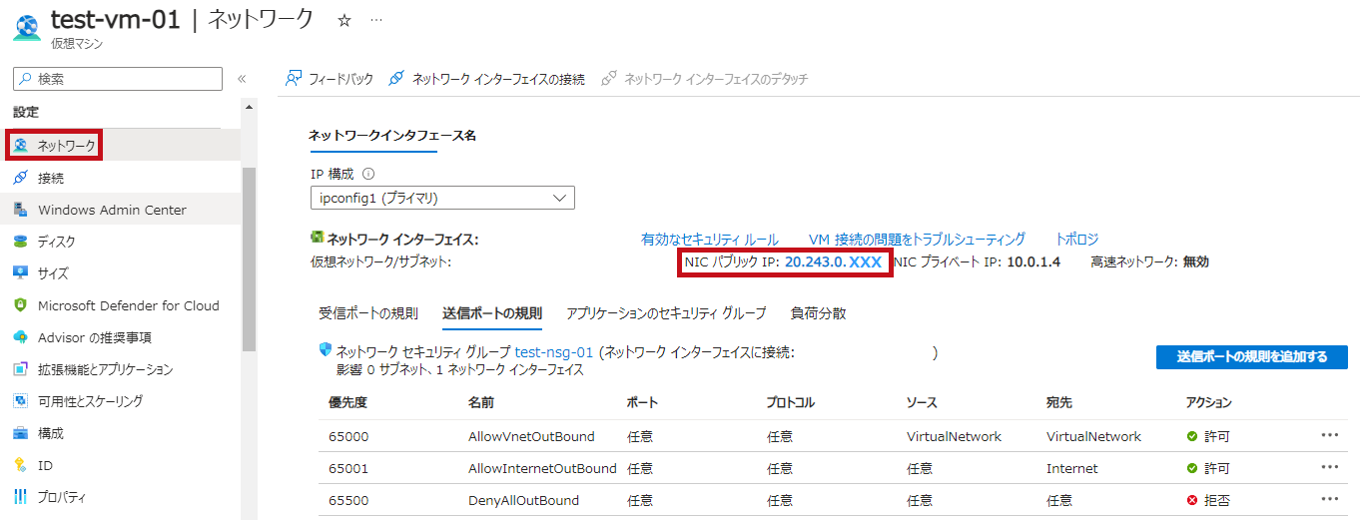The height and width of the screenshot is (520, 1360).
Task: Click the プロパティ sidebar icon
Action: [x=21, y=497]
